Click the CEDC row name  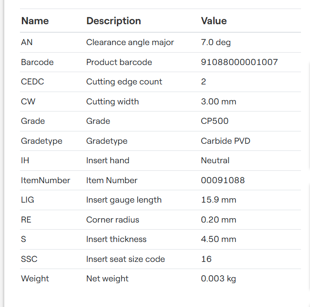coord(32,82)
